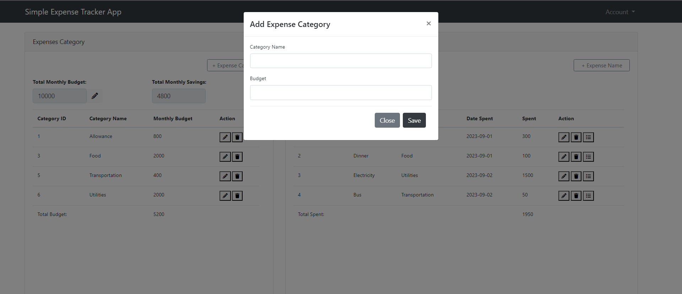
Task: Edit the Dinner expense entry
Action: point(564,157)
